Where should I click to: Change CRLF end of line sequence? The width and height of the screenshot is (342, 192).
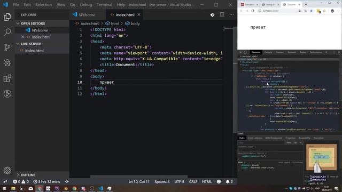pos(193,181)
